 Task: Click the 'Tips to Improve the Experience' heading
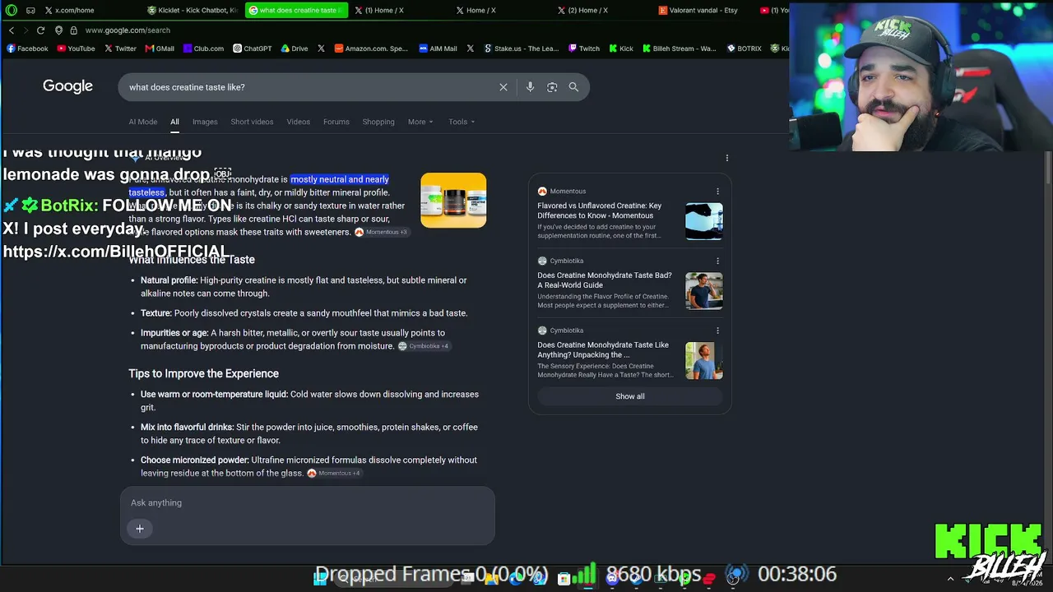204,373
